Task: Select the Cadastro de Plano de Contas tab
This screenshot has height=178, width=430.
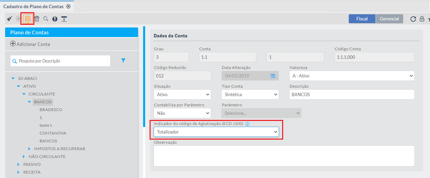Action: tap(34, 6)
